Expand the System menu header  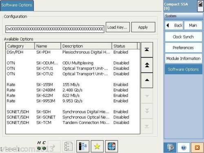(x=184, y=16)
